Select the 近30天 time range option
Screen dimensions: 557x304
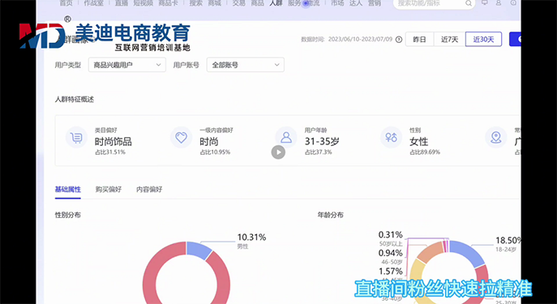tap(483, 40)
